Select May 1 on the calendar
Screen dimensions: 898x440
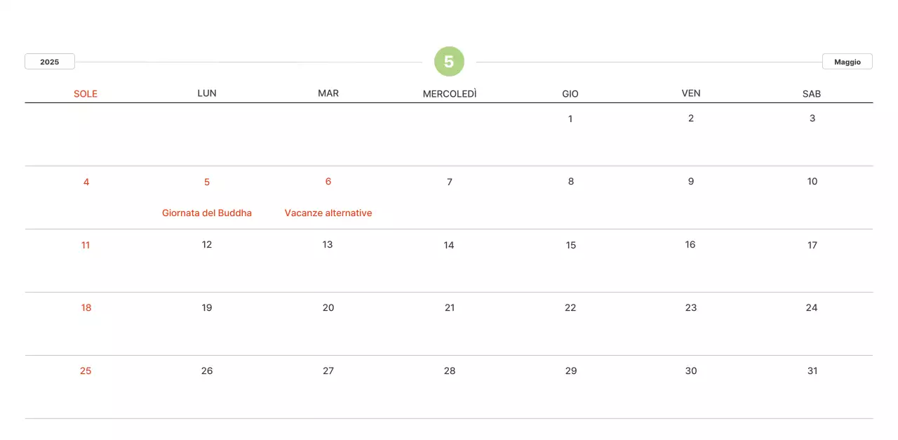570,119
